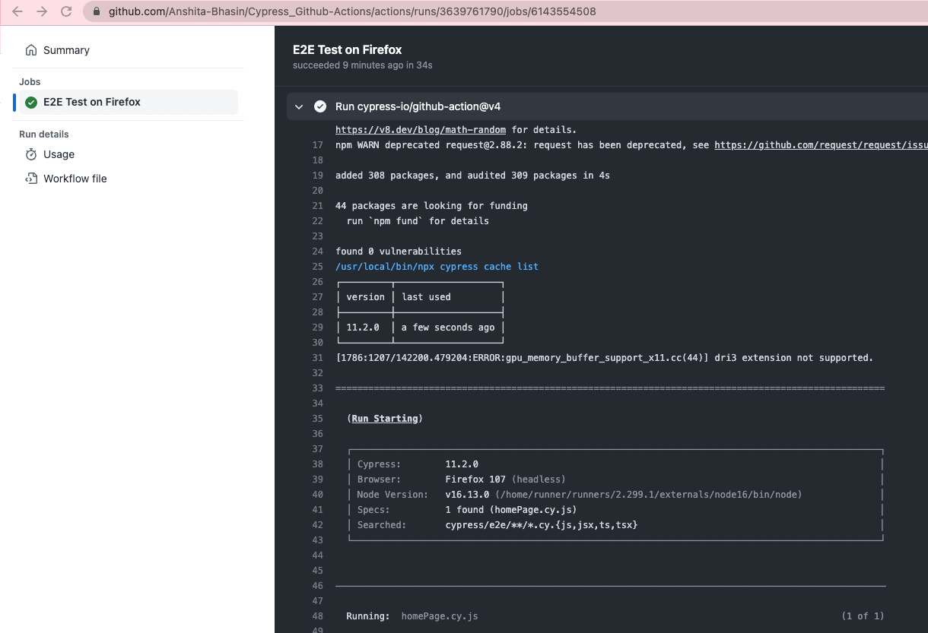This screenshot has height=633, width=928.
Task: Open the v8.dev math-random blog link
Action: point(420,129)
